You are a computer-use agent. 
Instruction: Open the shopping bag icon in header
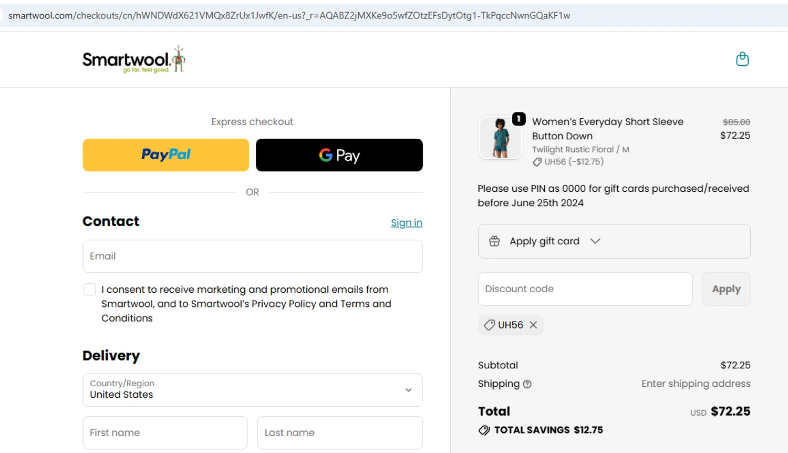click(x=742, y=59)
